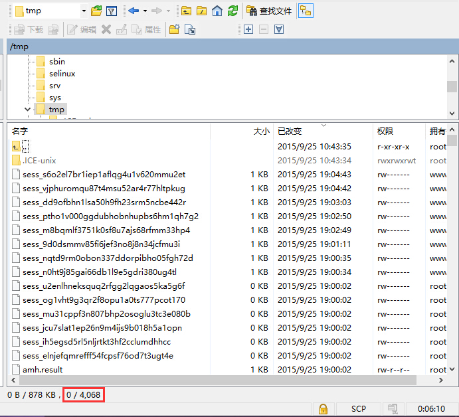The width and height of the screenshot is (459, 417).
Task: Click the open directory folder icon
Action: point(97,11)
